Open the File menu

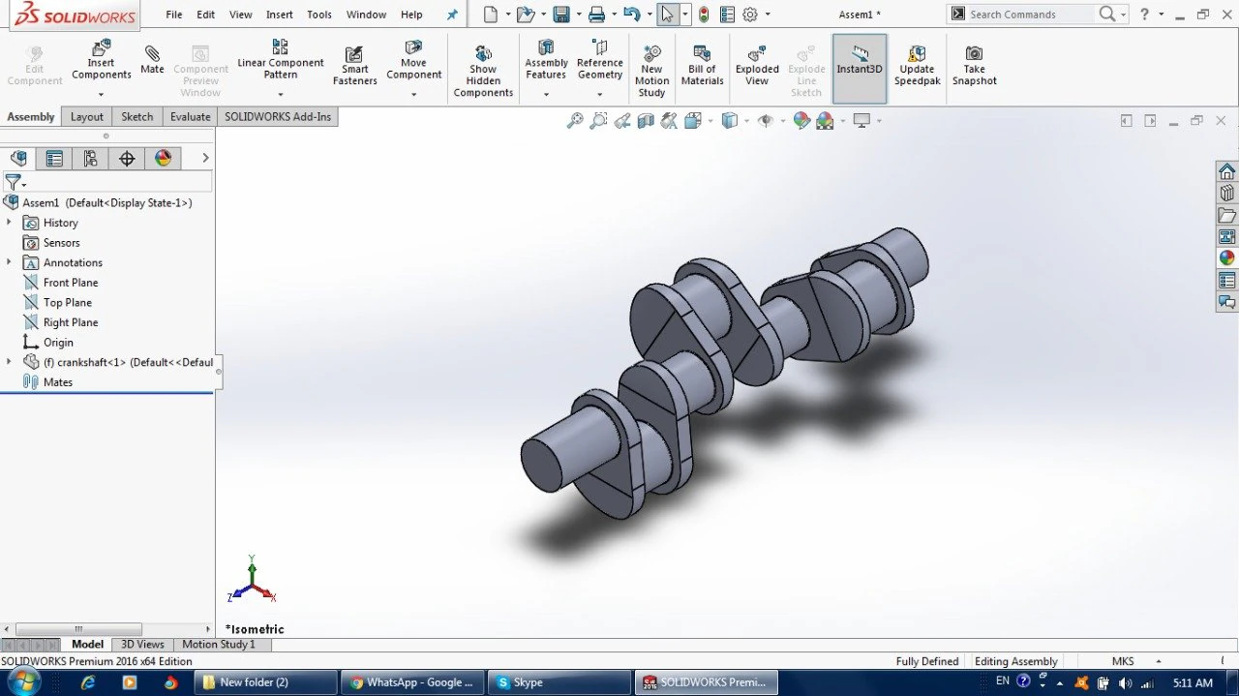[173, 15]
